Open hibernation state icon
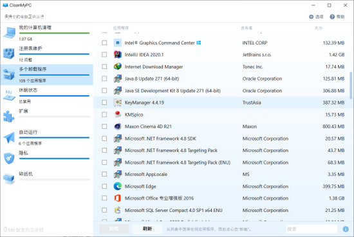354x237 pixels. pos(9,95)
